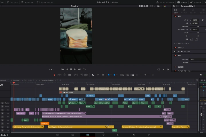Jump to last frame in viewer

coord(79,69)
